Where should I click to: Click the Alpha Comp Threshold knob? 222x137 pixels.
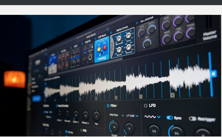[119, 39]
